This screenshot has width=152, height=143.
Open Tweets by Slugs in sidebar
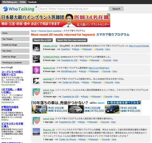pos(15,45)
